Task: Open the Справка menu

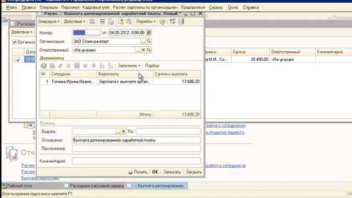Action: (251, 7)
